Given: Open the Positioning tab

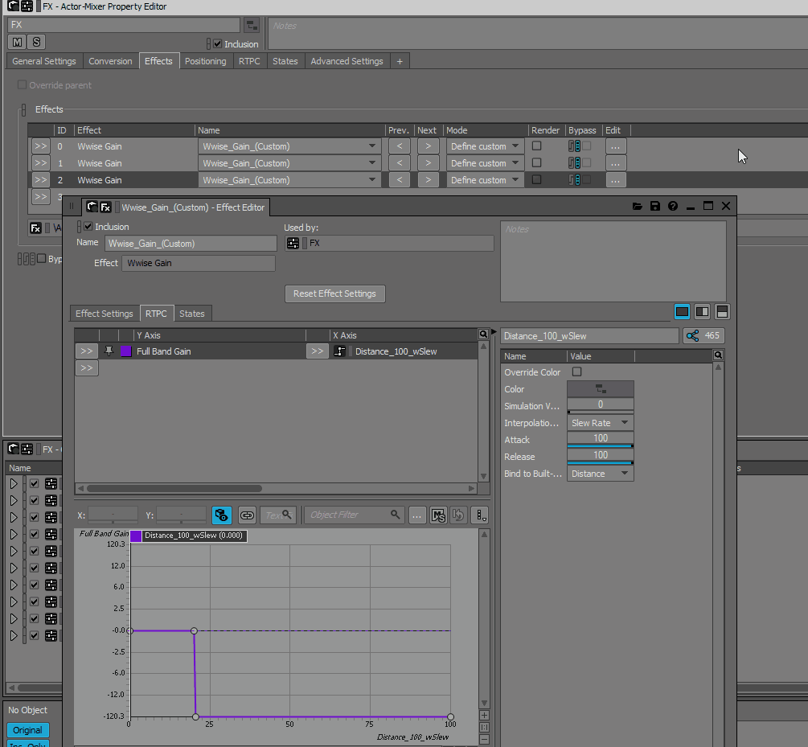Looking at the screenshot, I should pos(205,61).
